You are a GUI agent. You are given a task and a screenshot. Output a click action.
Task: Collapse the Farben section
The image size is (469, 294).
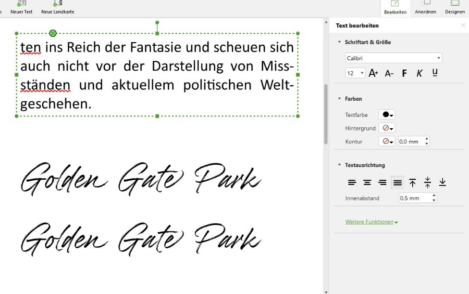pos(339,99)
